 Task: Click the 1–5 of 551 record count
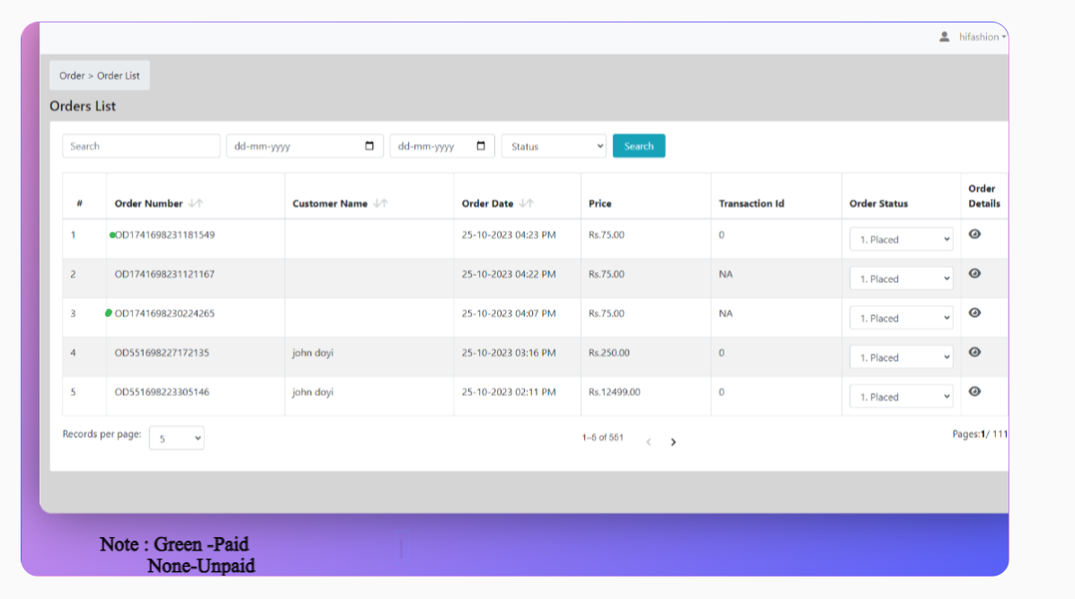pos(602,437)
